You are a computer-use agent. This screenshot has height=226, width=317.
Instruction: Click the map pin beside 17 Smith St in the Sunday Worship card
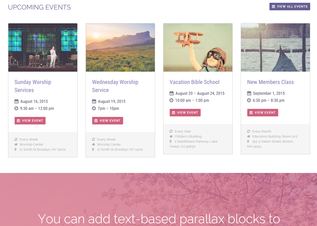pyautogui.click(x=16, y=150)
